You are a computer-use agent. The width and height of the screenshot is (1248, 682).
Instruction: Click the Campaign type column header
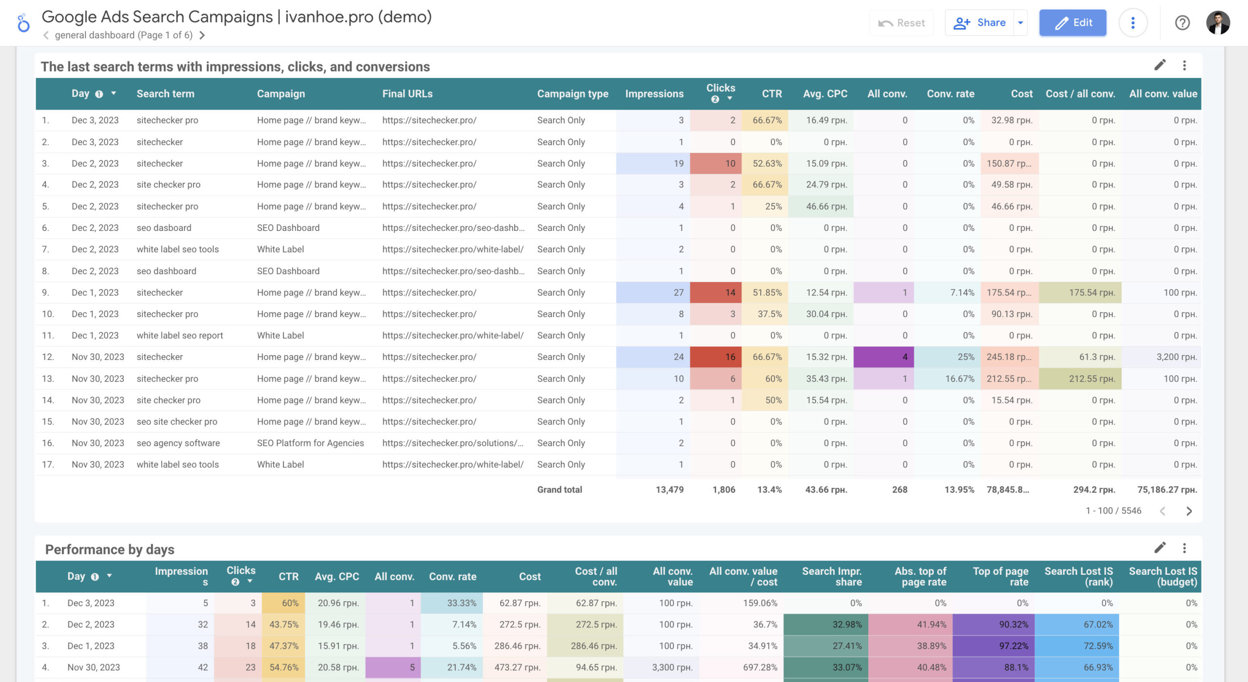[x=572, y=94]
